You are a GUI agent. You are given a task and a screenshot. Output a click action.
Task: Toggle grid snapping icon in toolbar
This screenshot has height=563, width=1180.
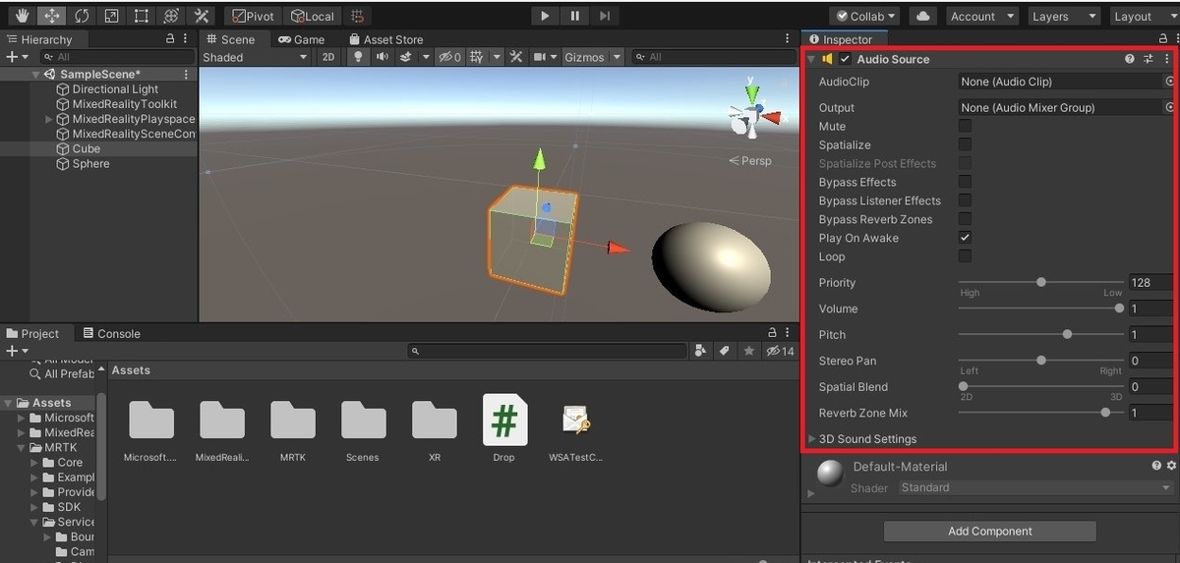pyautogui.click(x=358, y=16)
